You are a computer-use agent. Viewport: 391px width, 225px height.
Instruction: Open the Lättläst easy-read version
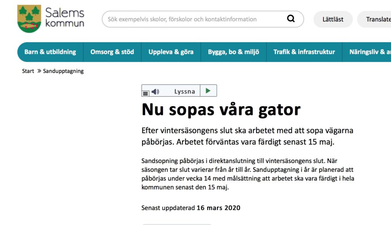coord(333,19)
